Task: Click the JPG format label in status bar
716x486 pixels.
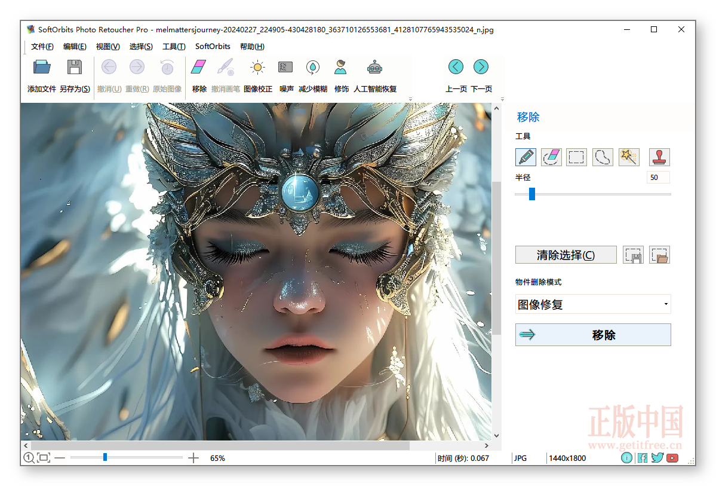Action: point(520,458)
